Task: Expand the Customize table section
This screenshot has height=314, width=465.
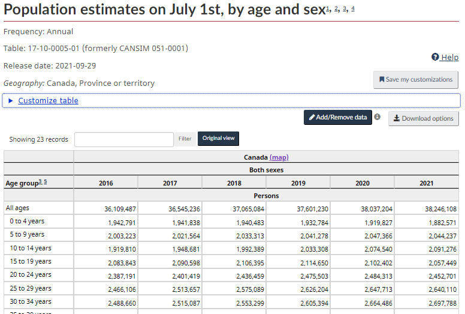Action: tap(48, 100)
